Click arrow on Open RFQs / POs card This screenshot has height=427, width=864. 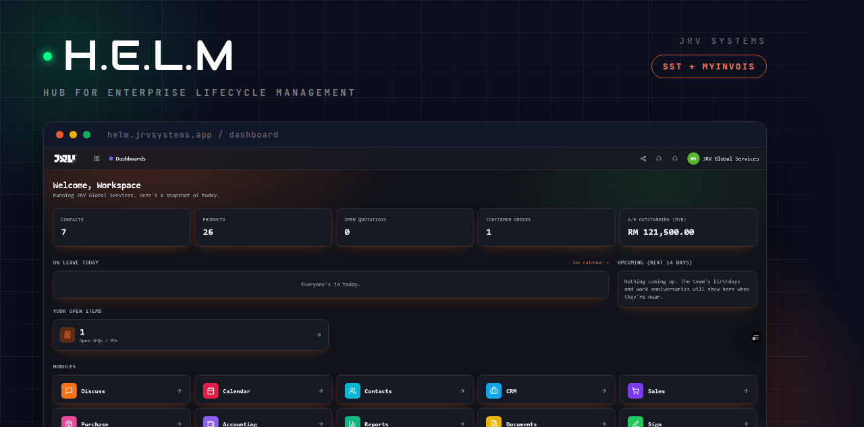(319, 335)
